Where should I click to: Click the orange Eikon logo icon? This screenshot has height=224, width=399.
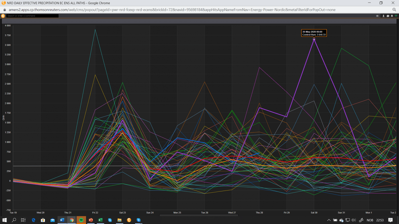(3, 16)
